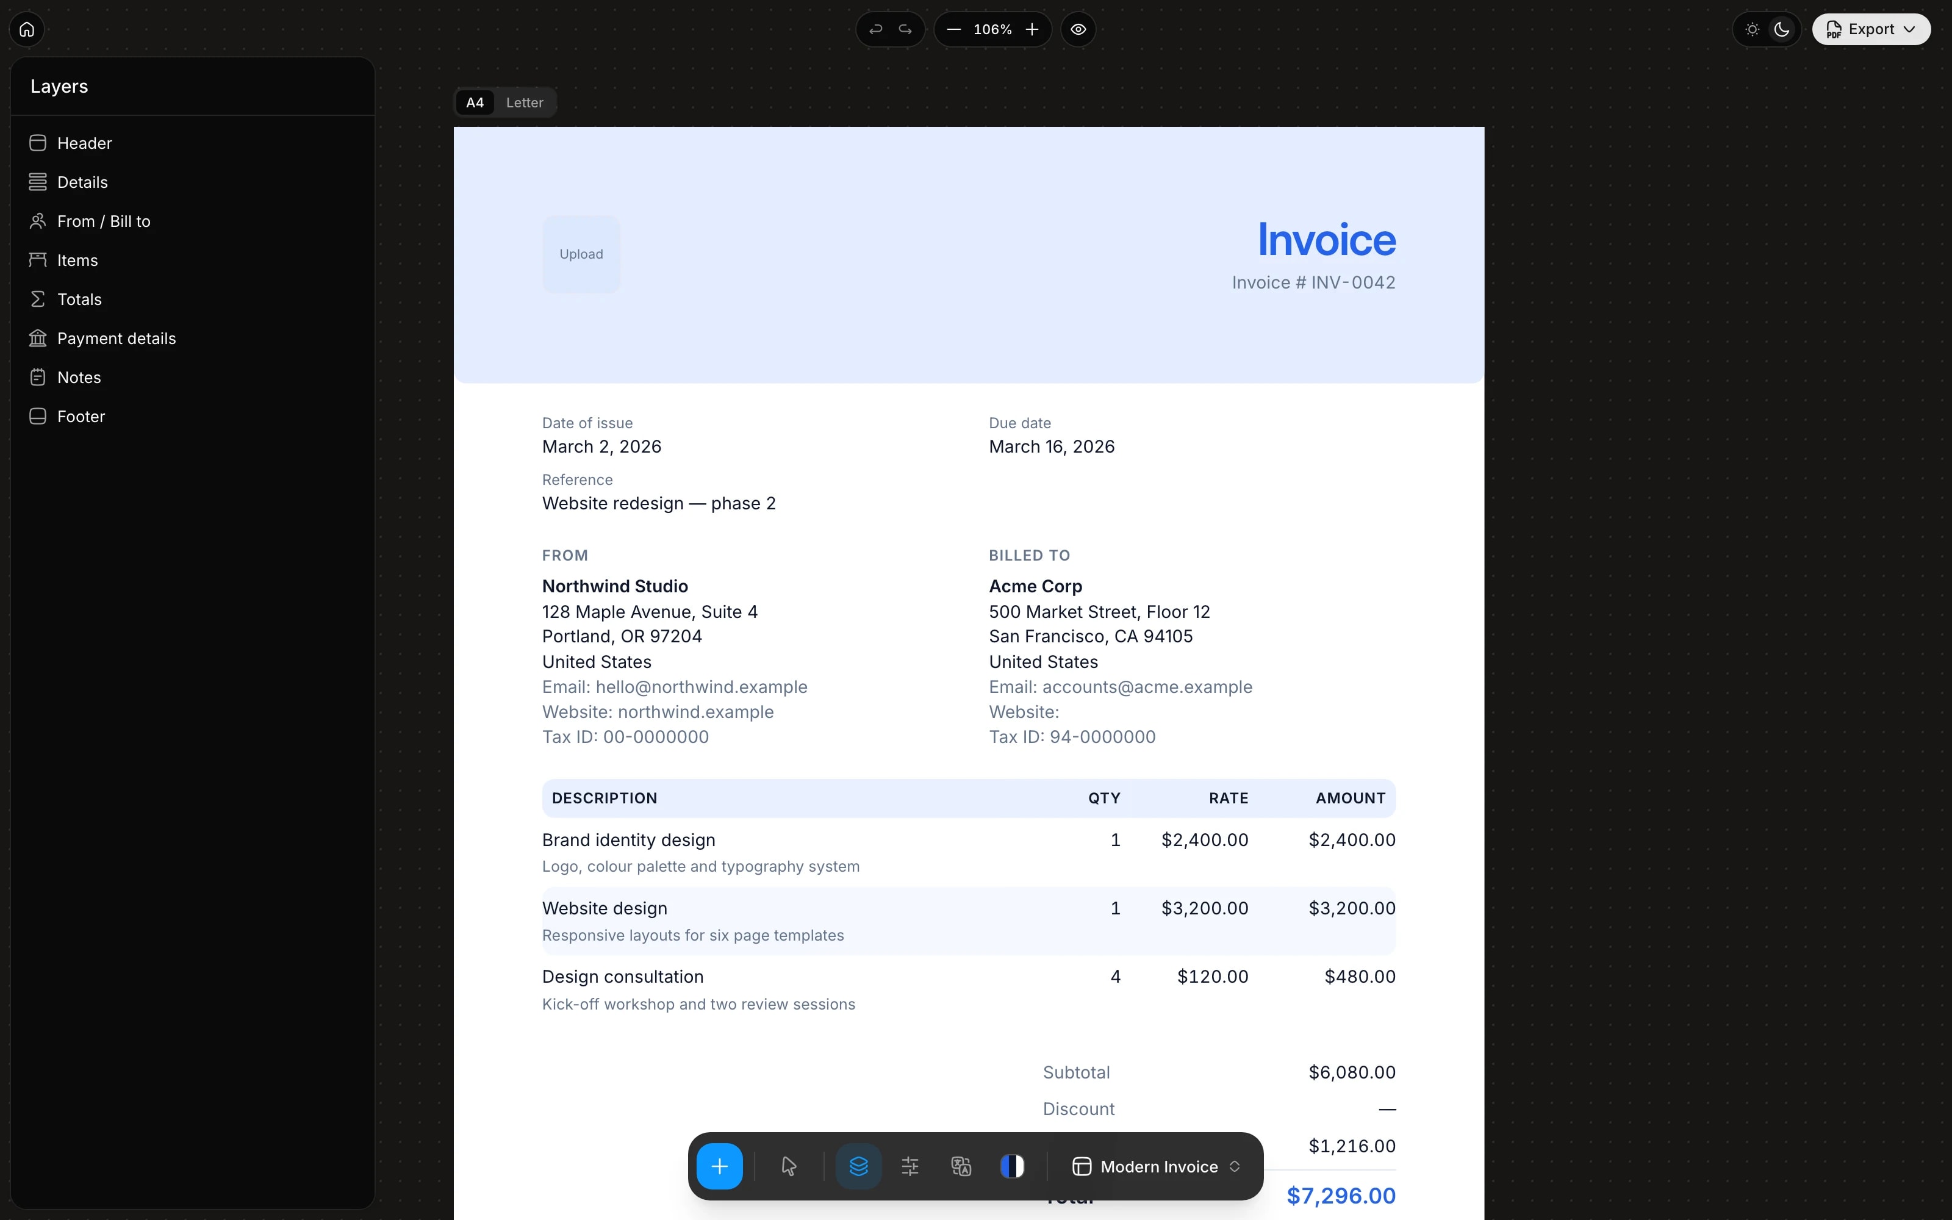The image size is (1952, 1220).
Task: Click the $3,200.00 rate for Website design
Action: [1204, 908]
